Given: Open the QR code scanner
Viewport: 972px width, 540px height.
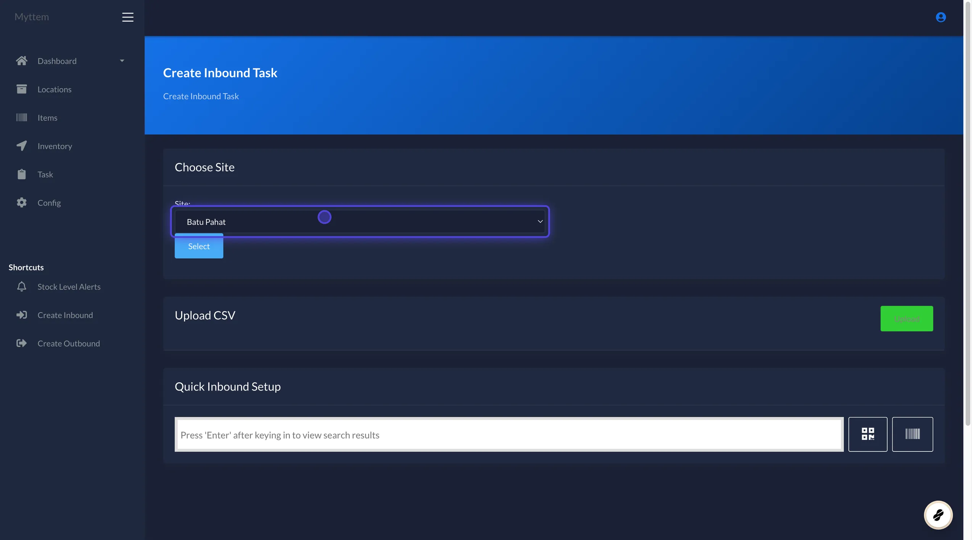Looking at the screenshot, I should coord(868,434).
